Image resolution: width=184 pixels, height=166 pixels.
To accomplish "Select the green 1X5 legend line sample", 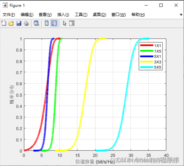I will pyautogui.click(x=147, y=51).
